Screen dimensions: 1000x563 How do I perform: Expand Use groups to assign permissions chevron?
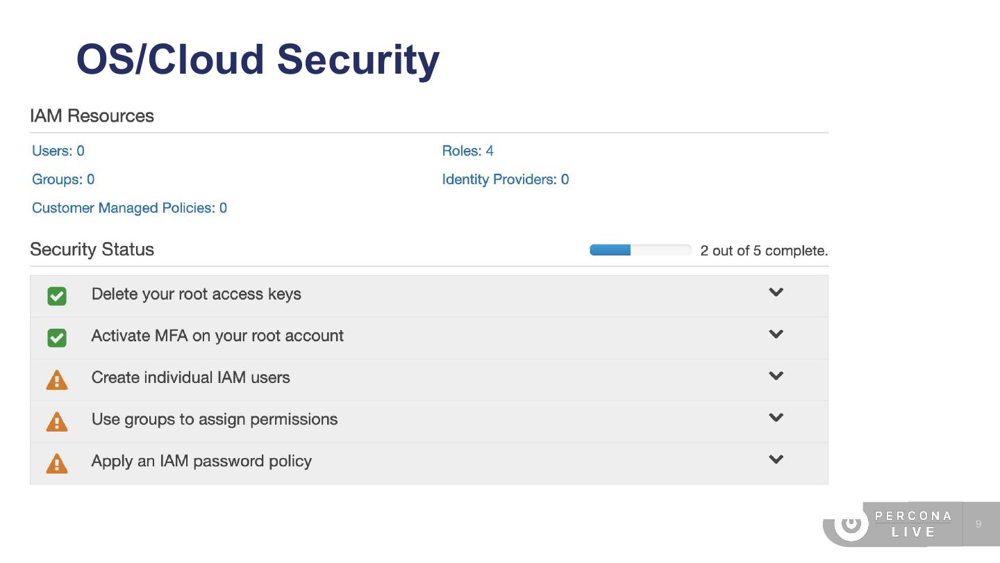pyautogui.click(x=776, y=418)
